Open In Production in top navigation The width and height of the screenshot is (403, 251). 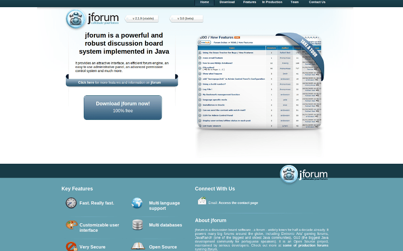coord(272,2)
